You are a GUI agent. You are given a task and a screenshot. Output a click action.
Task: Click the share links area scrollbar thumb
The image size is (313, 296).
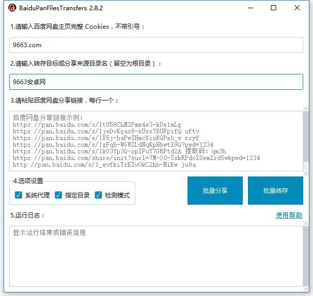tap(306, 136)
